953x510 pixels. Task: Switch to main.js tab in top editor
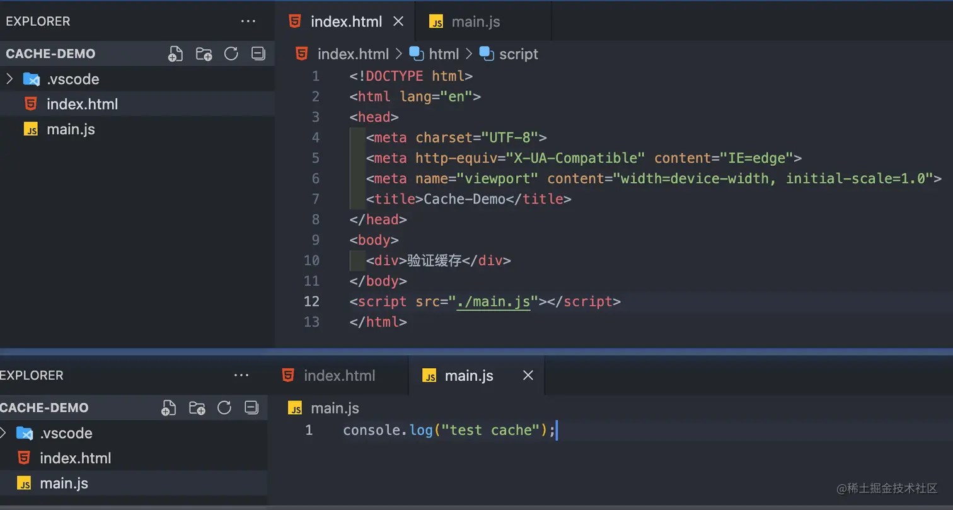tap(483, 21)
